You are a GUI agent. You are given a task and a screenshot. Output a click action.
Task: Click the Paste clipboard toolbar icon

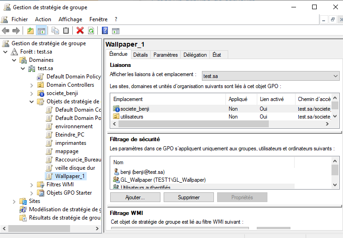(x=66, y=31)
